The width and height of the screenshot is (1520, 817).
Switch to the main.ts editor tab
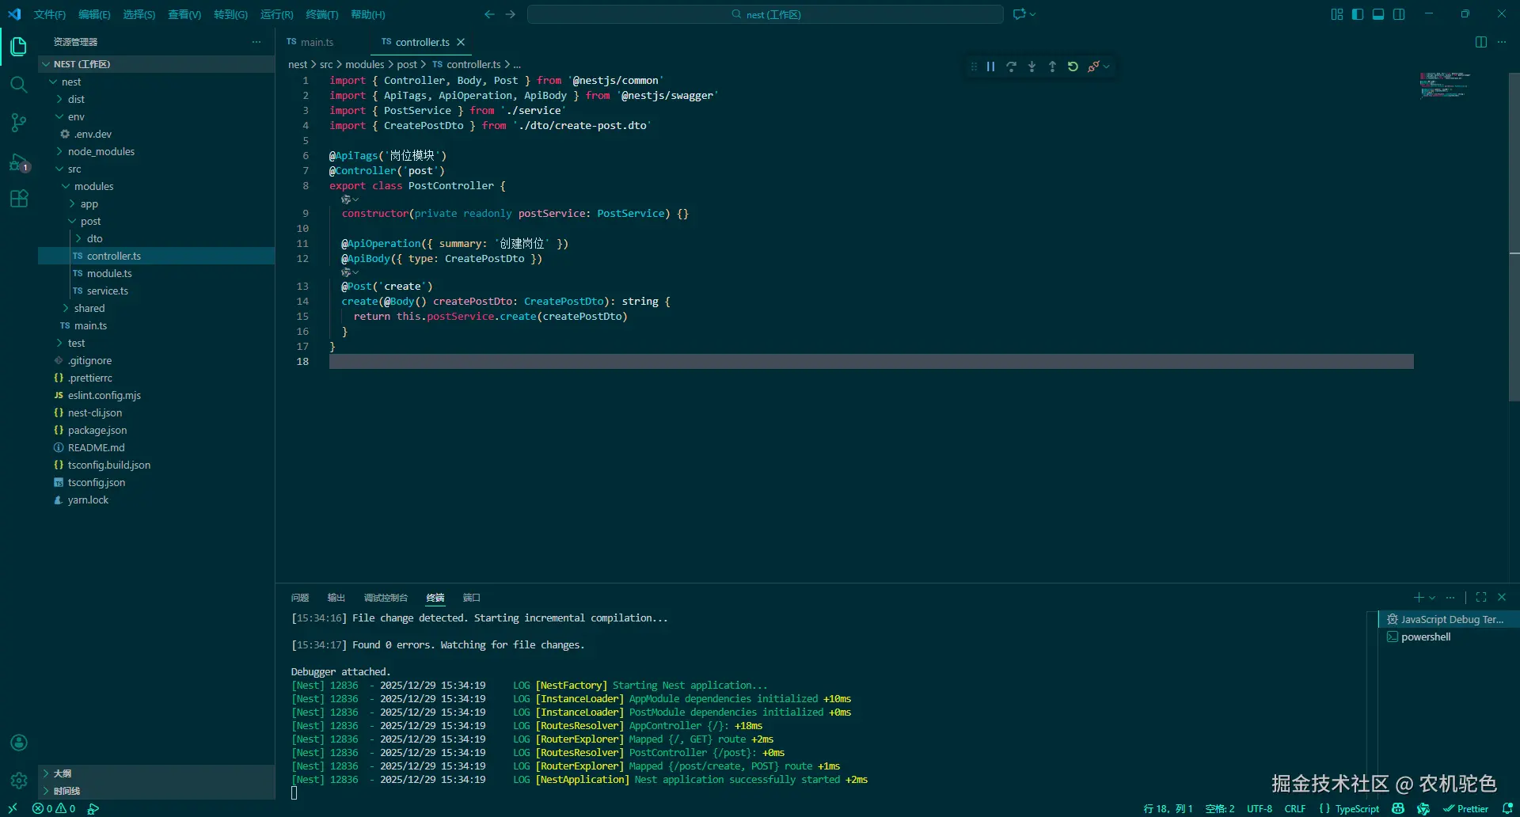click(x=317, y=42)
